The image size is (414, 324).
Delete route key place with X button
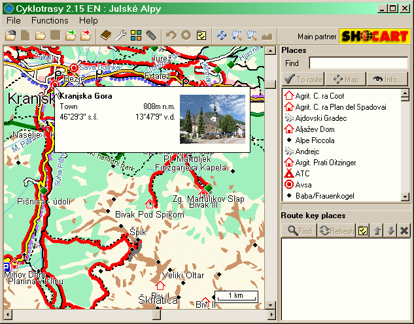[404, 231]
